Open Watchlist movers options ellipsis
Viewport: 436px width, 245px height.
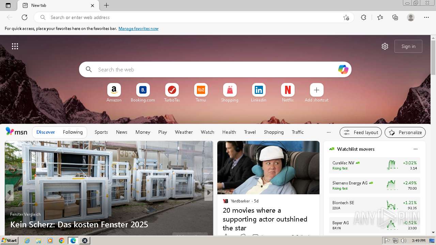coord(415,149)
